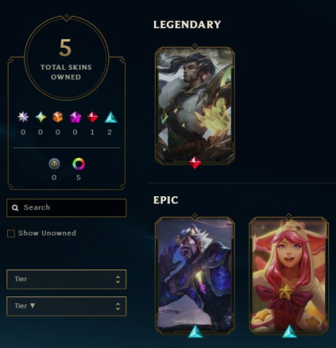Image resolution: width=336 pixels, height=348 pixels.
Task: Open the first Tier dropdown
Action: pos(67,279)
